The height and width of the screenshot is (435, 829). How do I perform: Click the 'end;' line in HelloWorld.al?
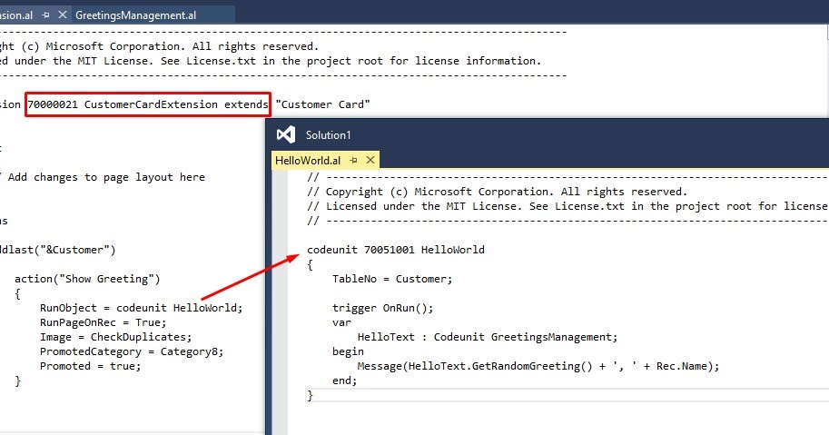pyautogui.click(x=345, y=380)
